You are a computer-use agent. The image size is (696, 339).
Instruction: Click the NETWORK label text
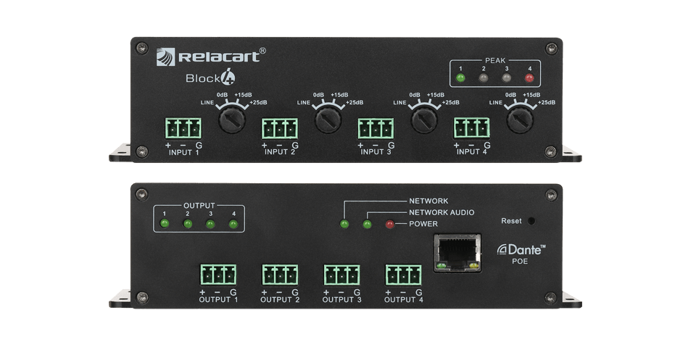tap(428, 201)
